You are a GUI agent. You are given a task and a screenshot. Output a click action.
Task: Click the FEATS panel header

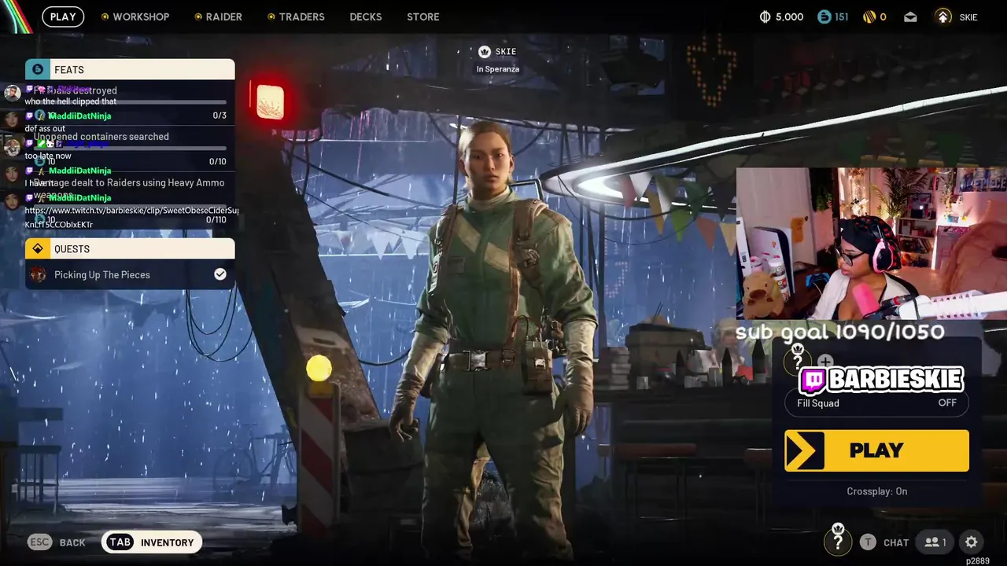130,69
